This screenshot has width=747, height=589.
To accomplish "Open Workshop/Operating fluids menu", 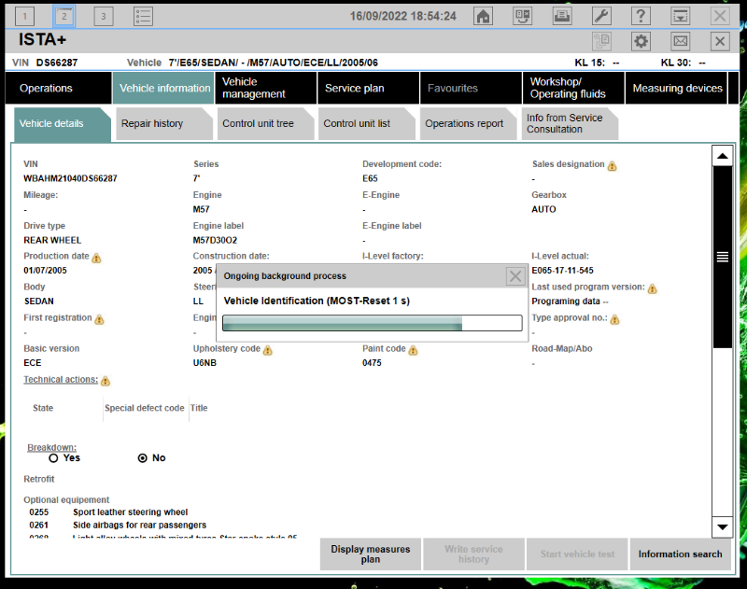I will 573,88.
